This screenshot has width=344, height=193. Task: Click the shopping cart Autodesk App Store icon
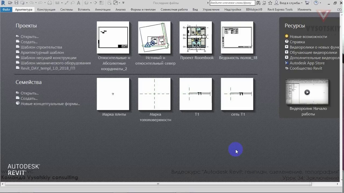[307, 3]
